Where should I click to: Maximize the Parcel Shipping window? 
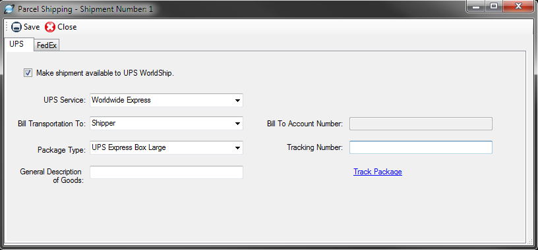pyautogui.click(x=493, y=6)
